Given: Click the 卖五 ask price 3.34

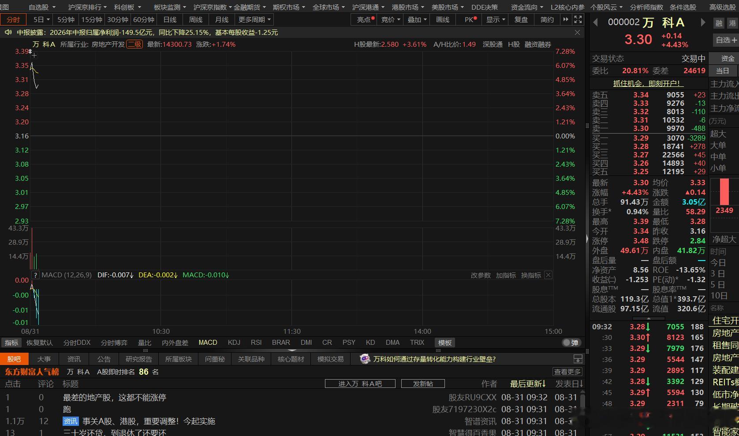Looking at the screenshot, I should [641, 95].
